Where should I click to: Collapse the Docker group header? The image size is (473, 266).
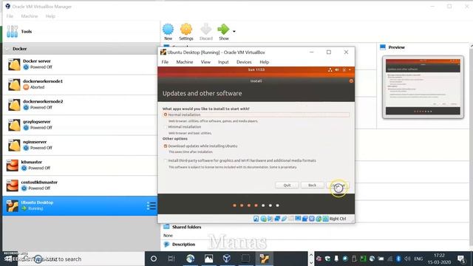81,49
